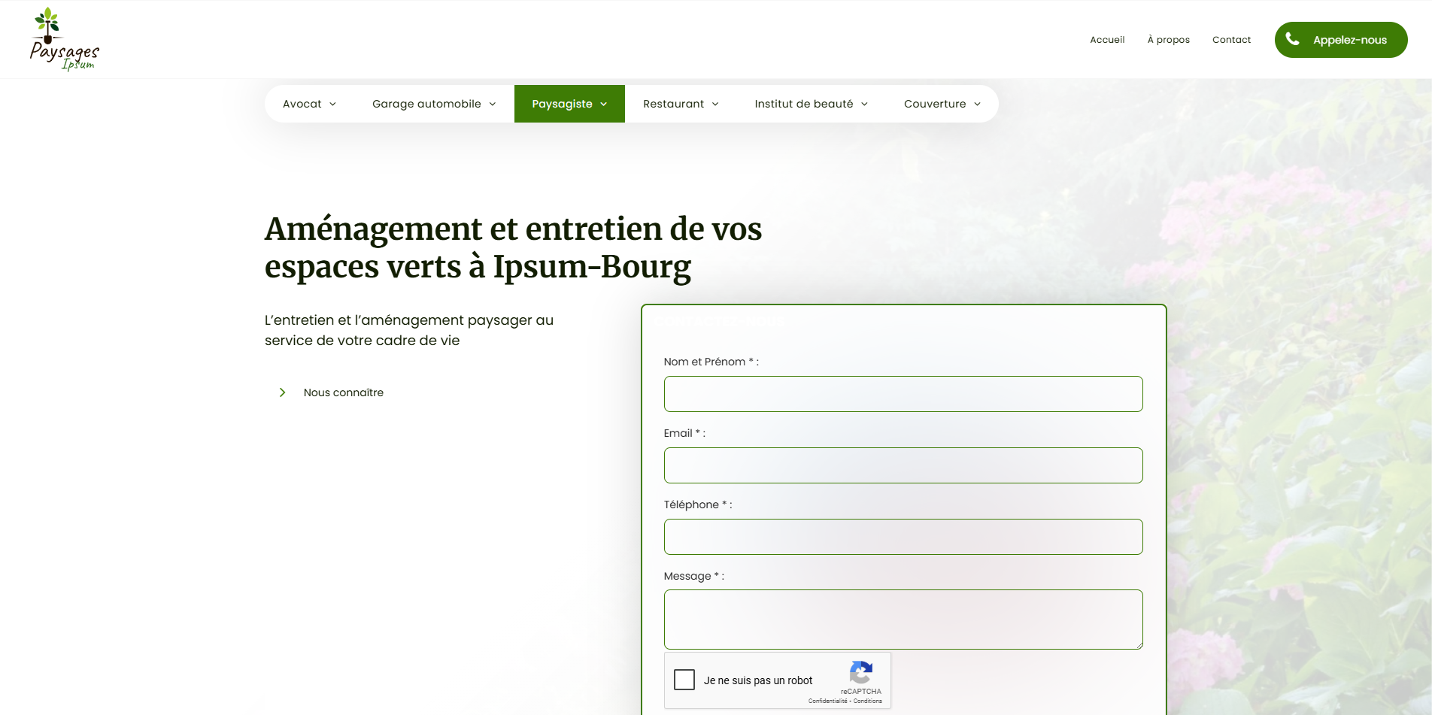Check the 'Je ne suis pas un robot' box
This screenshot has width=1432, height=715.
pyautogui.click(x=684, y=680)
